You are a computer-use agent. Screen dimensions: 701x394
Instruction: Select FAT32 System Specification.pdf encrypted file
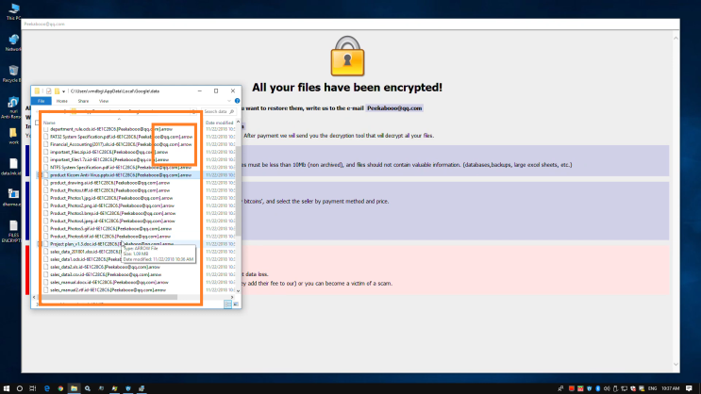[121, 137]
